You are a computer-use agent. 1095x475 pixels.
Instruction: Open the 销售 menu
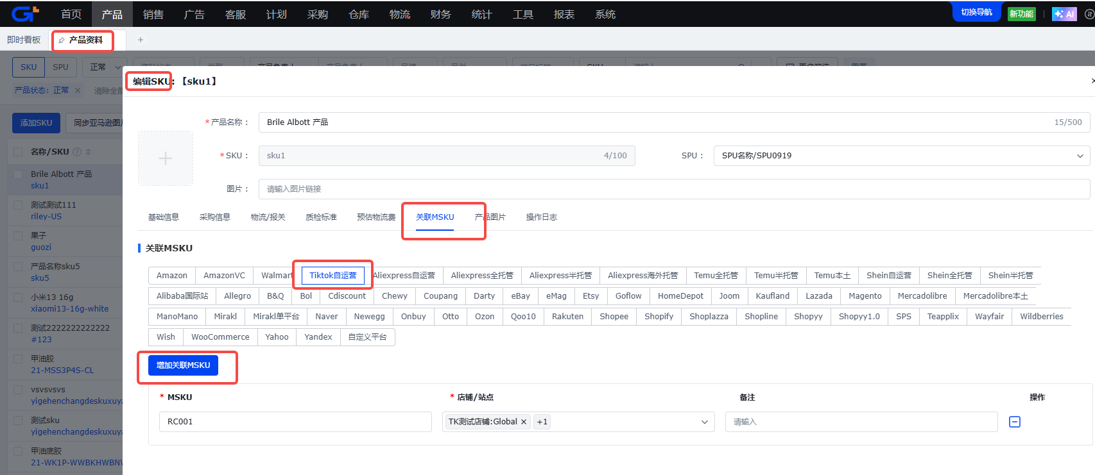153,14
